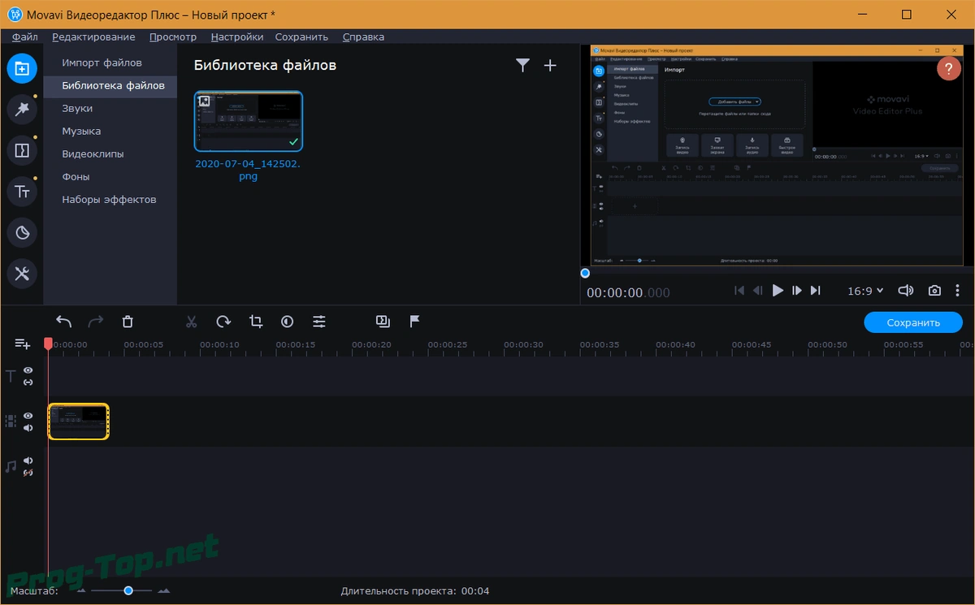Image resolution: width=975 pixels, height=605 pixels.
Task: Open the titles (Tт) tab
Action: [22, 192]
